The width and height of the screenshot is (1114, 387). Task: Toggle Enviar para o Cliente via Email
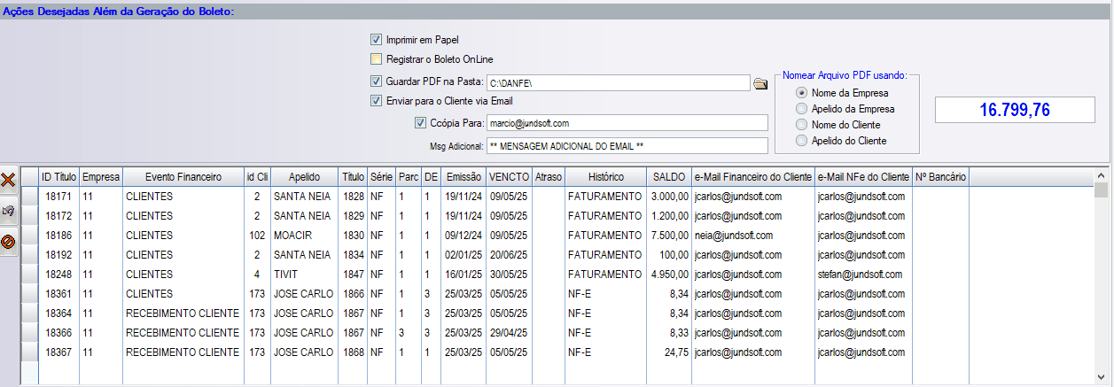(377, 101)
